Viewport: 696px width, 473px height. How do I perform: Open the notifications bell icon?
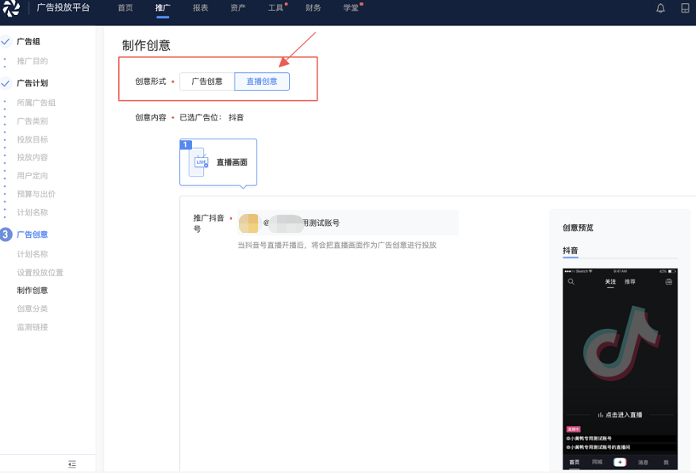point(660,8)
